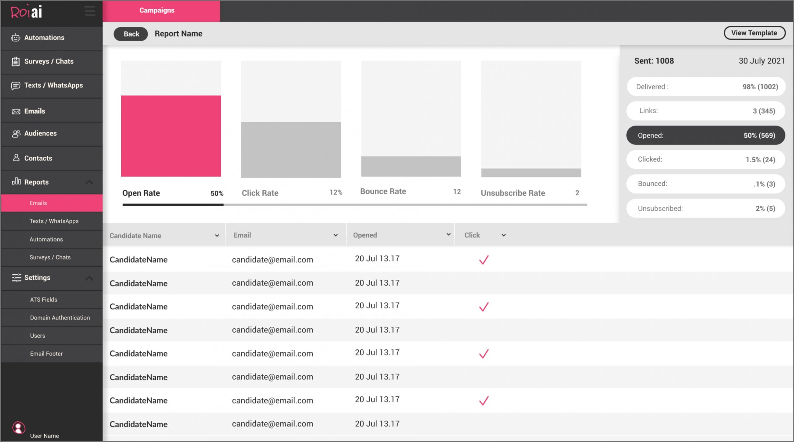Screen dimensions: 794x442
Task: Click the first row's click checkmark
Action: (x=484, y=260)
